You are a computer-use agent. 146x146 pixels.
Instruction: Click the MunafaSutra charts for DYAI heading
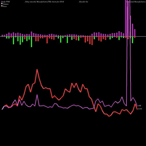44,2
